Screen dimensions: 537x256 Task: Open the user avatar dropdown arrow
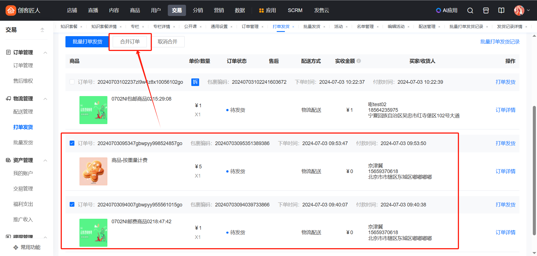(528, 10)
